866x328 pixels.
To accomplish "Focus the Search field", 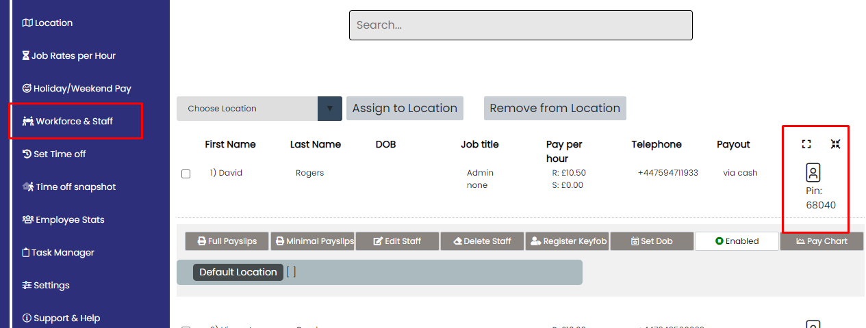I will (521, 25).
